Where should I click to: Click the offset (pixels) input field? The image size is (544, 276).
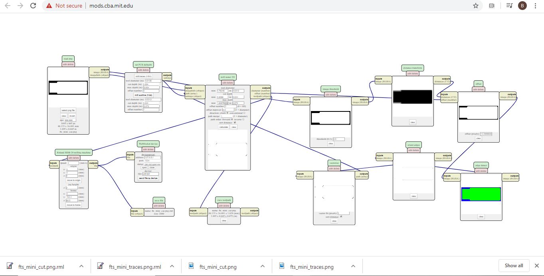coord(486,134)
